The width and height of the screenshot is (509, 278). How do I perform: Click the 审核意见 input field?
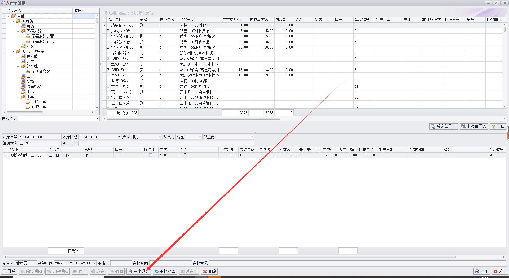pyautogui.click(x=358, y=263)
